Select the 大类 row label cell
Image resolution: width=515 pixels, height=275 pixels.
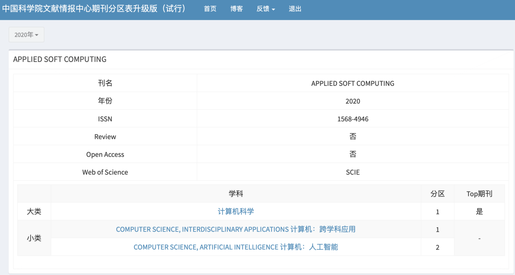tap(34, 211)
